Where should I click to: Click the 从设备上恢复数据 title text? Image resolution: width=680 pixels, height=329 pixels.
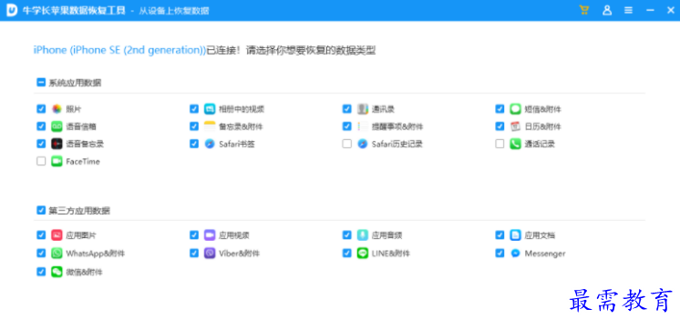[174, 11]
